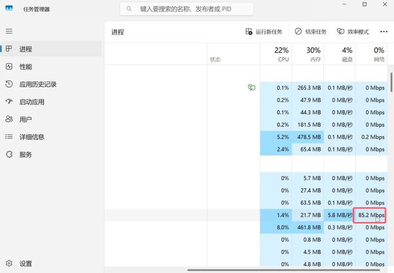Click the search box for name or PID
This screenshot has height=273, width=394.
186,9
